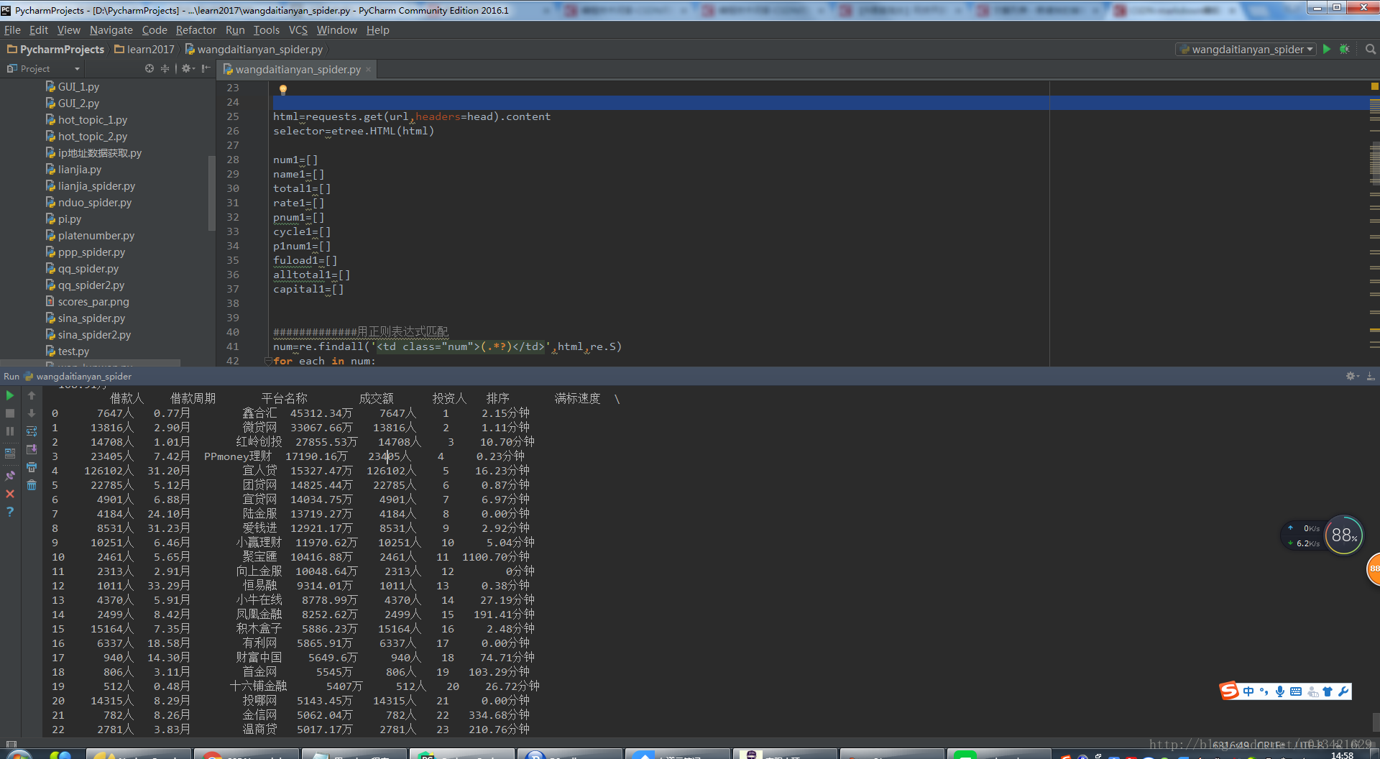Open Project panel gear settings menu

tap(188, 68)
